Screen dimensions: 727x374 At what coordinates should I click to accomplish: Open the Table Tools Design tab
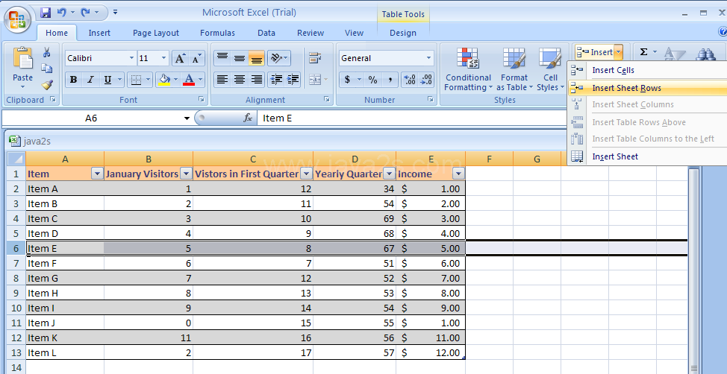tap(402, 33)
